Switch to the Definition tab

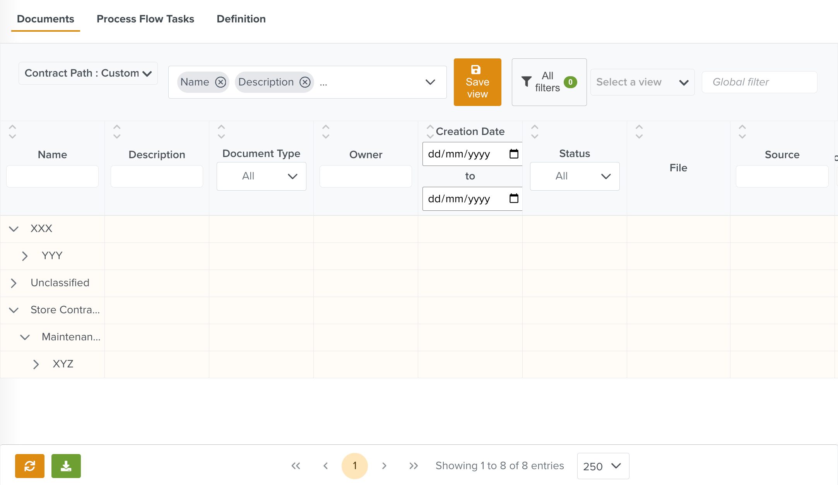(241, 19)
